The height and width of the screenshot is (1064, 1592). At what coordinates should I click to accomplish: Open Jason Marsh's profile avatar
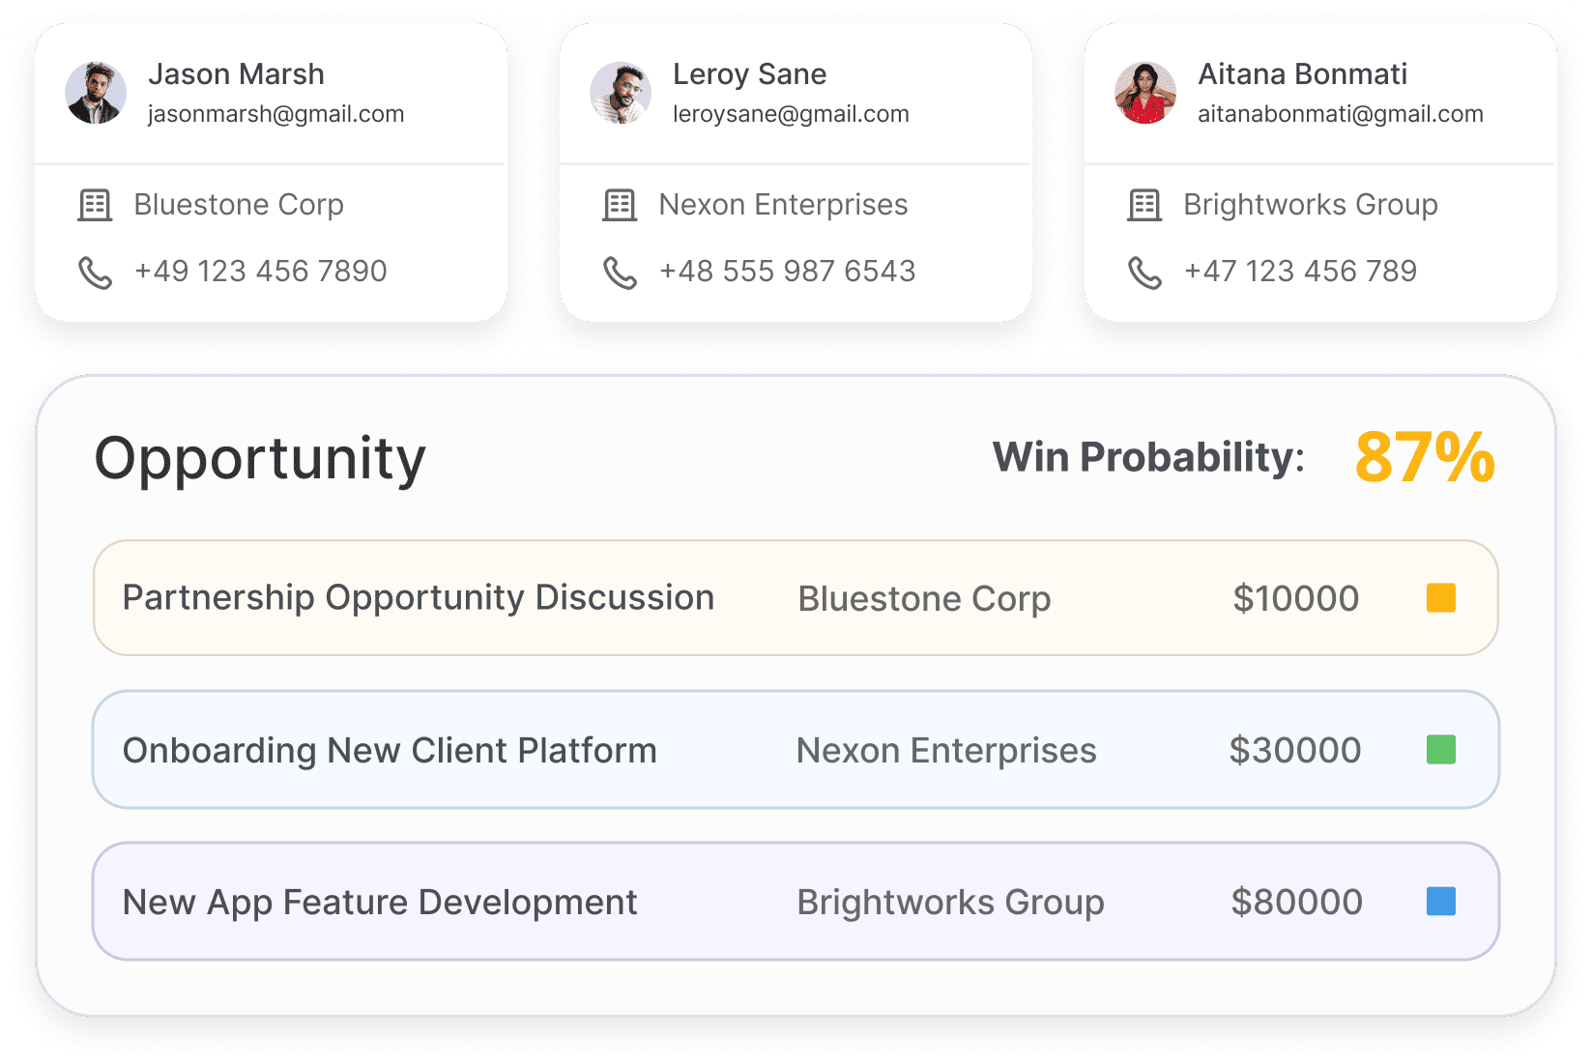96,94
